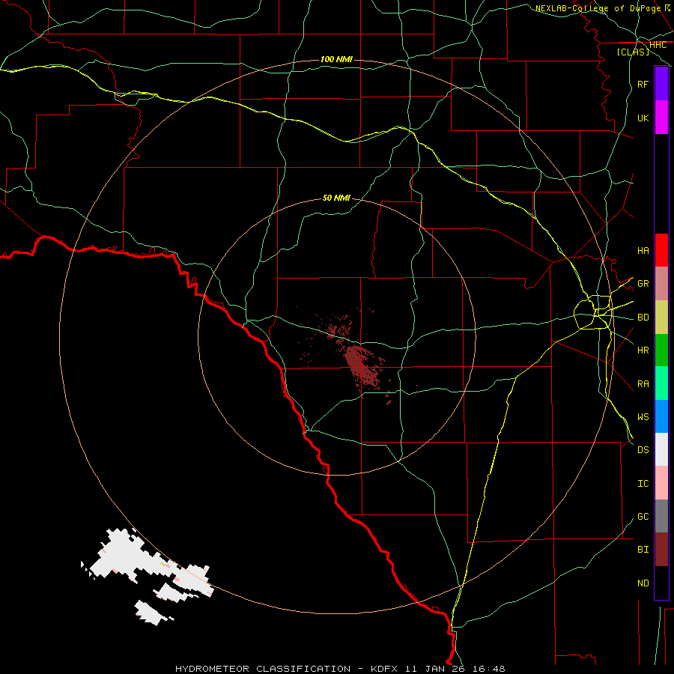Click the DS legend label
Image resolution: width=674 pixels, height=674 pixels.
(643, 450)
